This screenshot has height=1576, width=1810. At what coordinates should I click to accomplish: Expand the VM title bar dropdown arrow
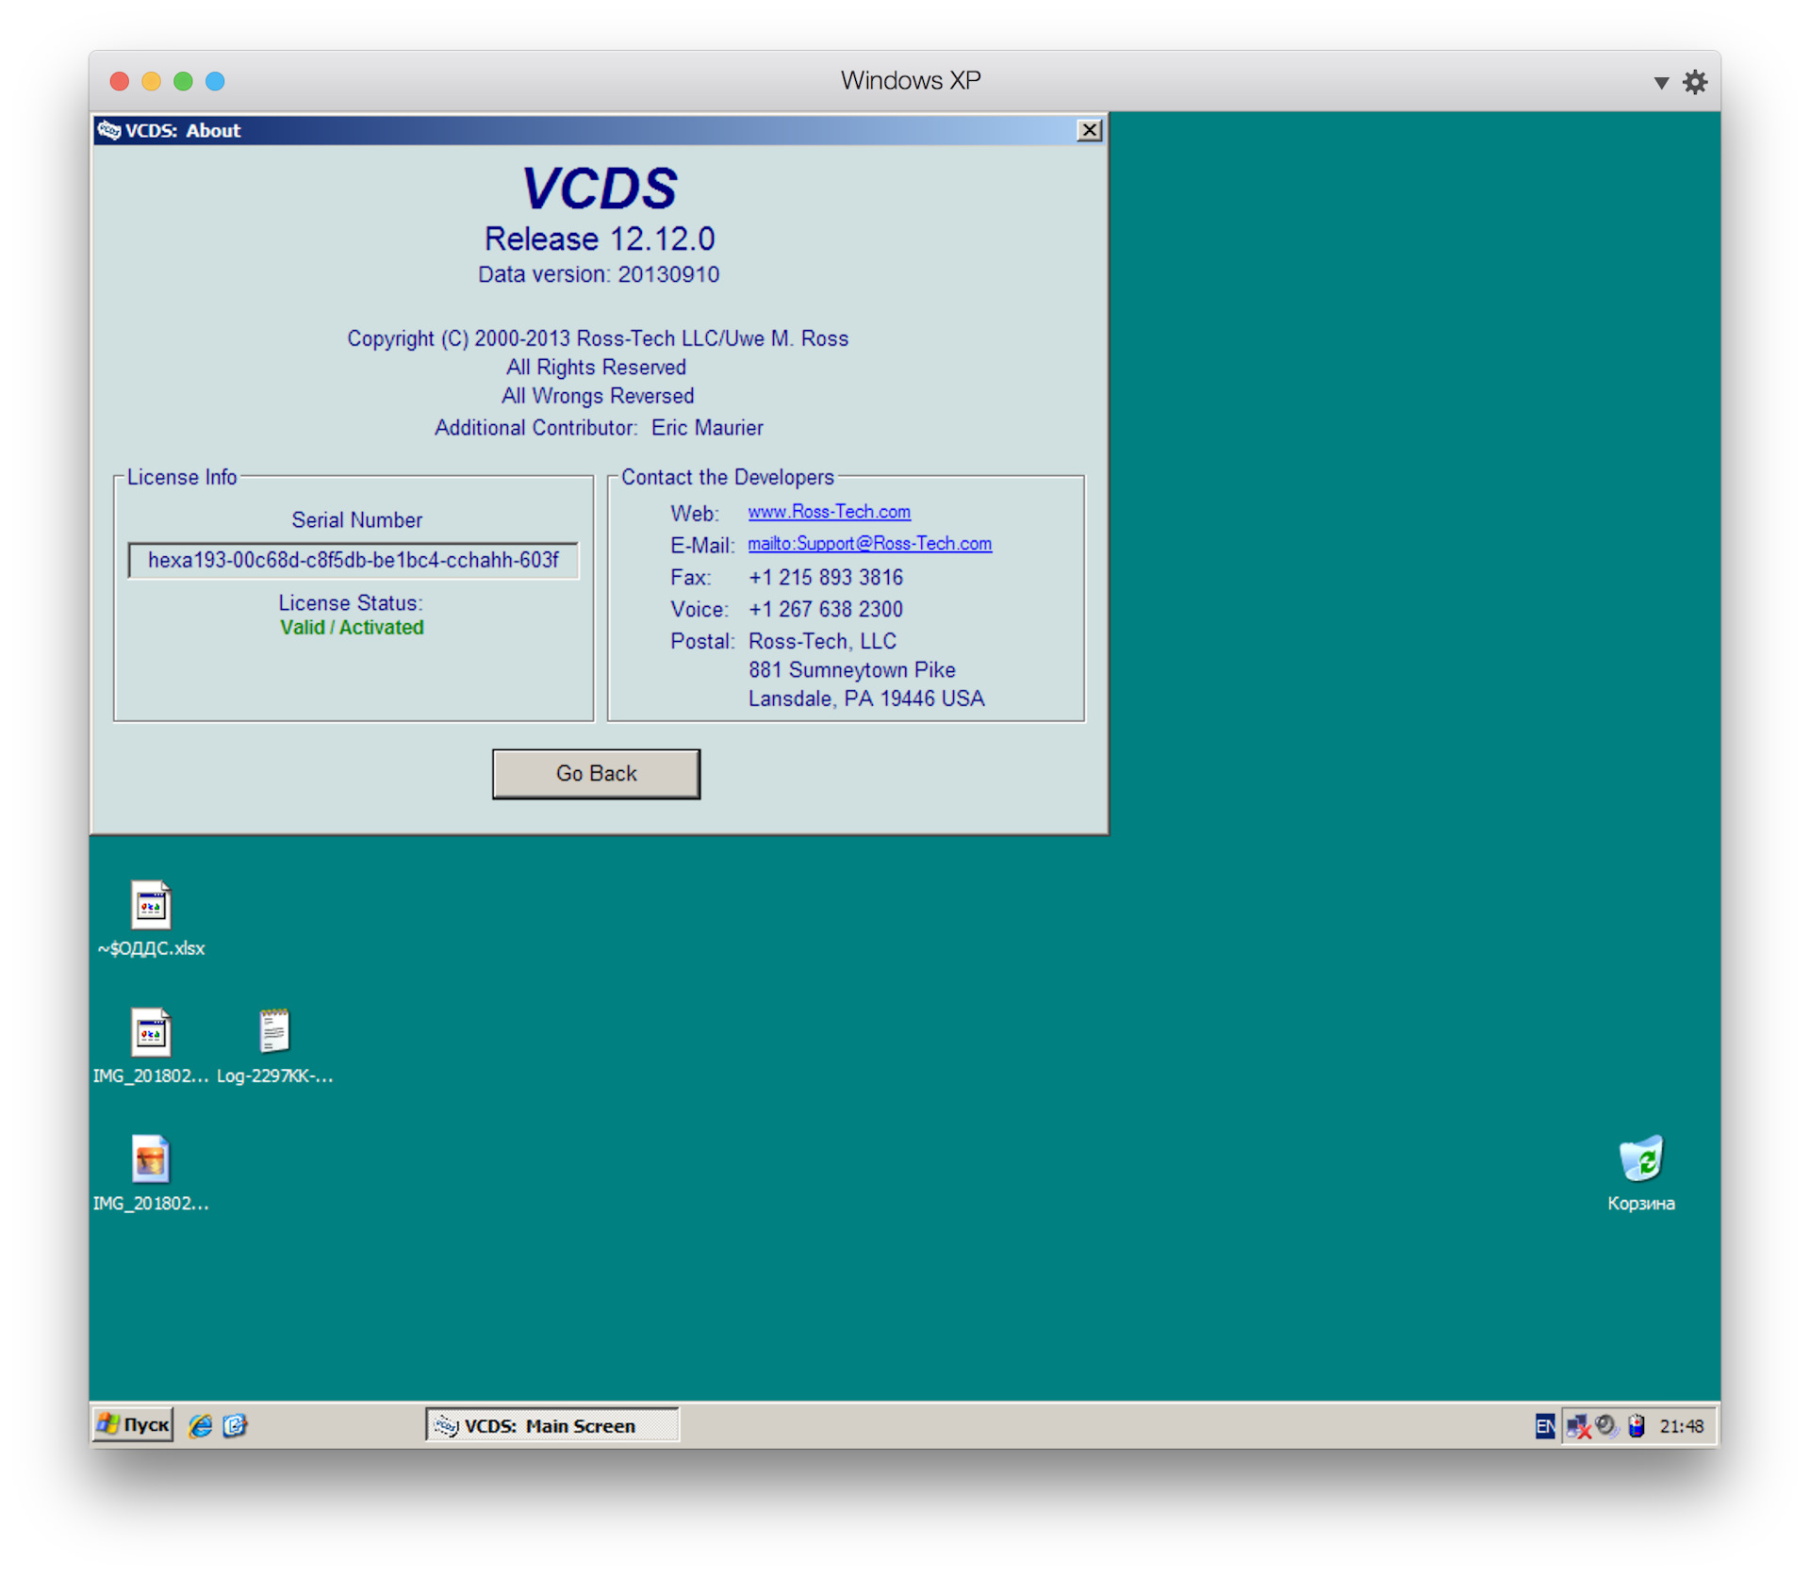pos(1661,83)
